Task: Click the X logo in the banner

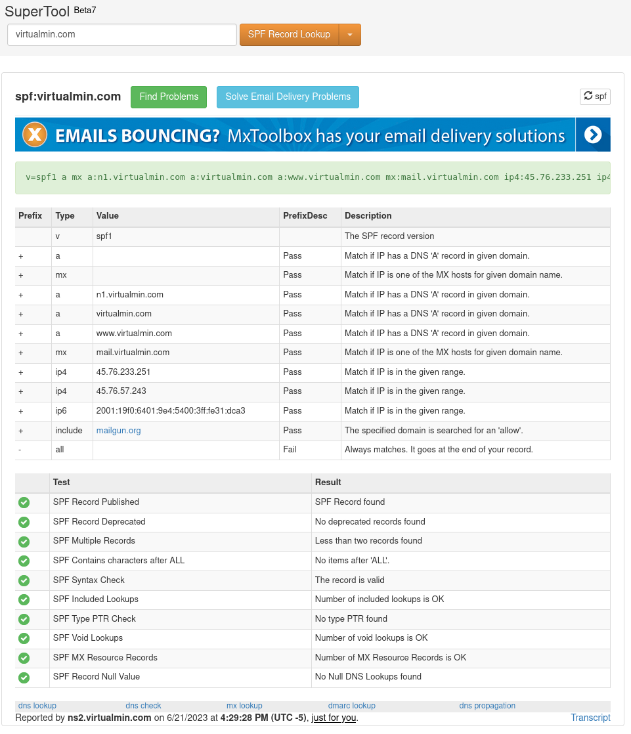Action: (x=34, y=135)
